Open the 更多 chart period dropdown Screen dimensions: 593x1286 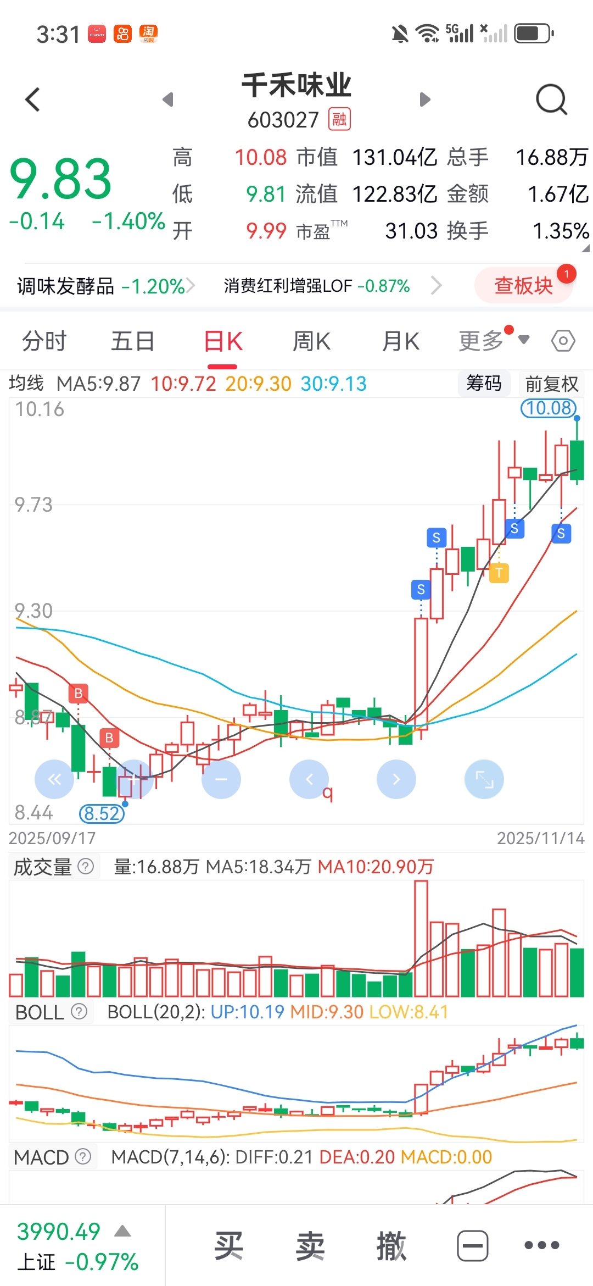coord(494,341)
